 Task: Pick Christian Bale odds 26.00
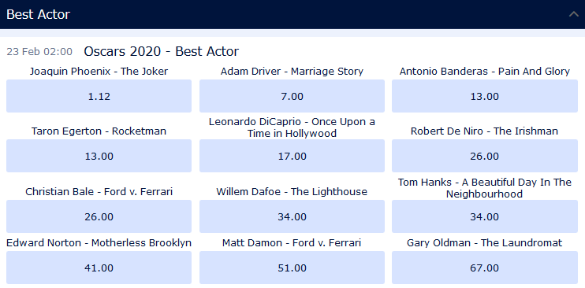[x=99, y=216]
